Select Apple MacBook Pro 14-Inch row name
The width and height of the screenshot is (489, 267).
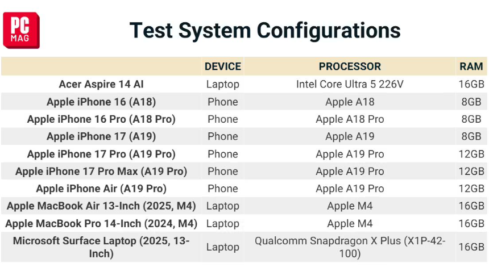coord(101,223)
